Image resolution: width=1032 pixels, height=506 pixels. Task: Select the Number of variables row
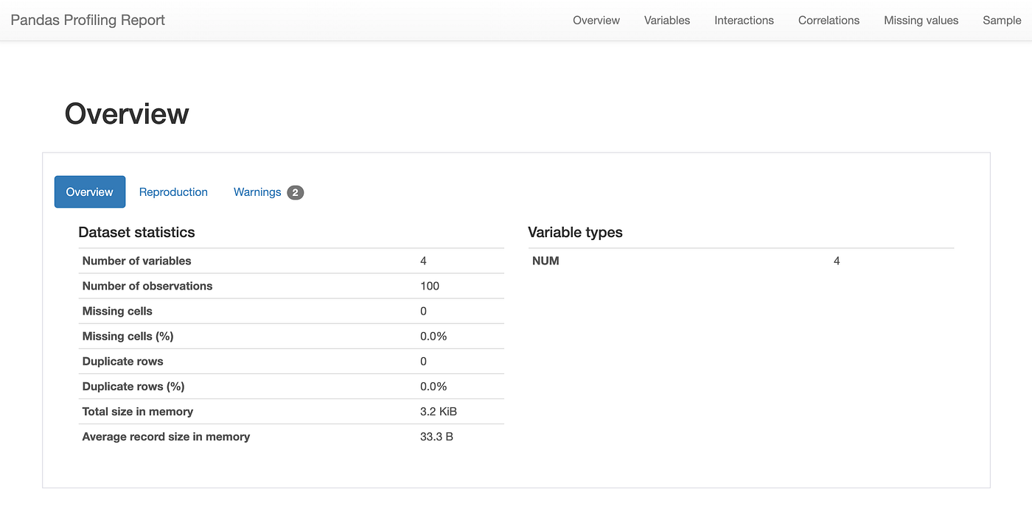(136, 261)
